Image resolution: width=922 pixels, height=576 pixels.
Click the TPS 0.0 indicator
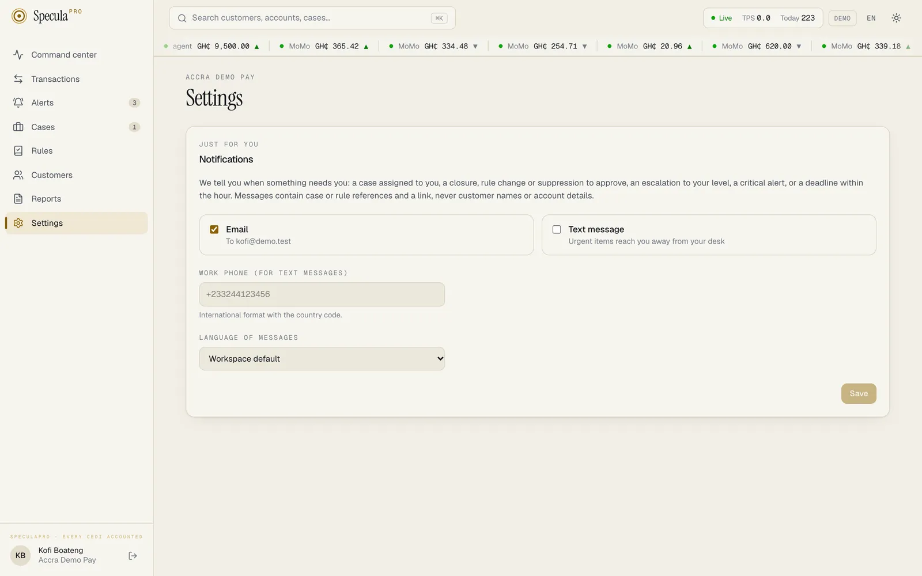pos(756,18)
